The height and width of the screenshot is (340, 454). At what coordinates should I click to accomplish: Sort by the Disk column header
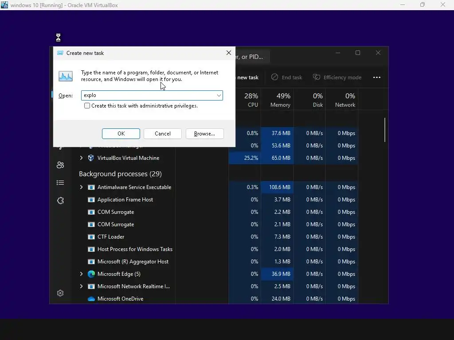coord(310,100)
